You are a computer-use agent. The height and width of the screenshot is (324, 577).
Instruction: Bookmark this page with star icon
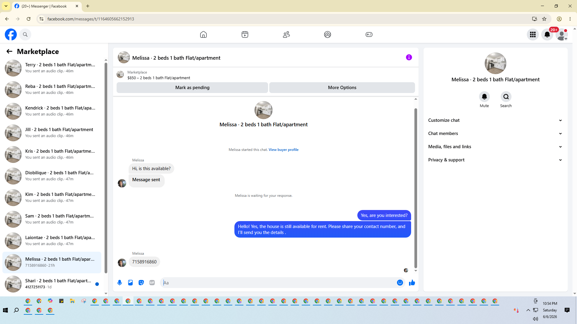[x=544, y=19]
